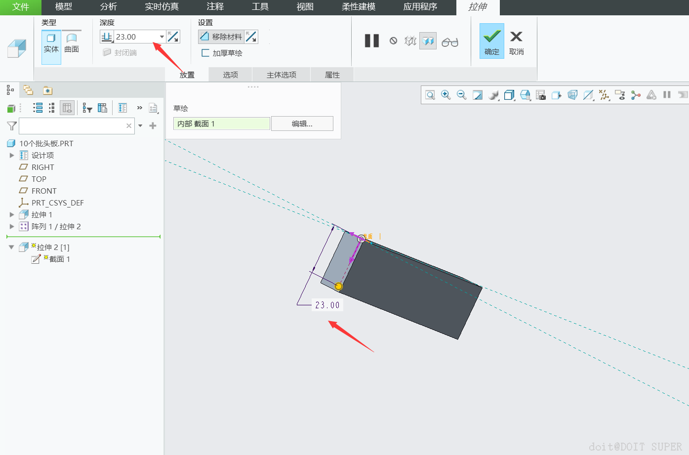The height and width of the screenshot is (455, 689).
Task: Expand the 设计项 tree node
Action: click(12, 155)
